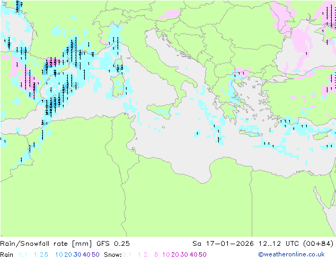Select the Snow legend 0.1 value

127,255
